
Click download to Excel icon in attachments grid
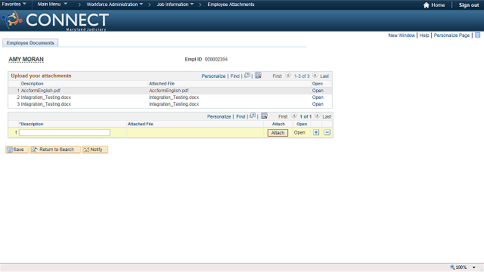(259, 76)
